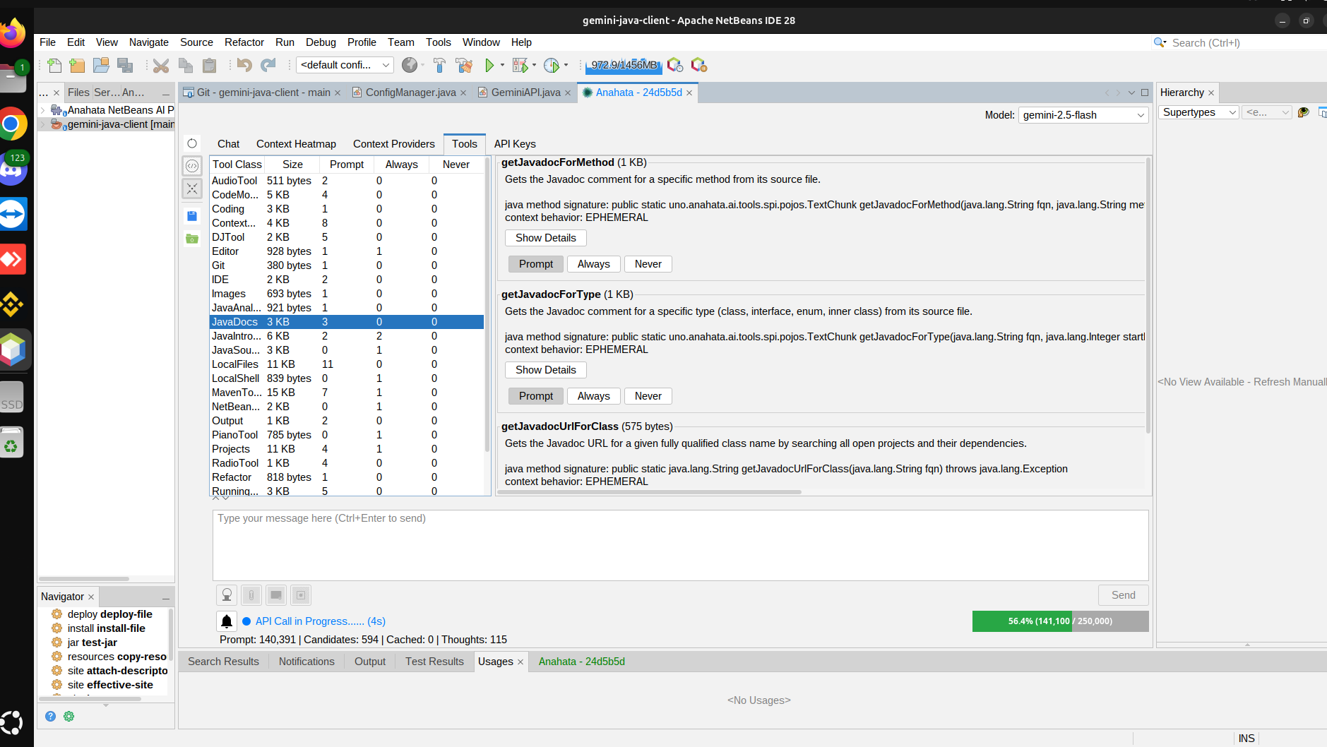Screen dimensions: 1327x747
Task: Set getJavadocForMethod to Always
Action: 593,264
